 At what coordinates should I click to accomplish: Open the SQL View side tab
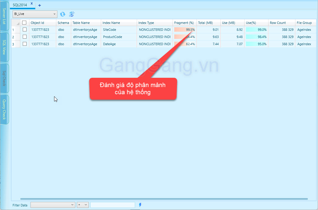4,47
